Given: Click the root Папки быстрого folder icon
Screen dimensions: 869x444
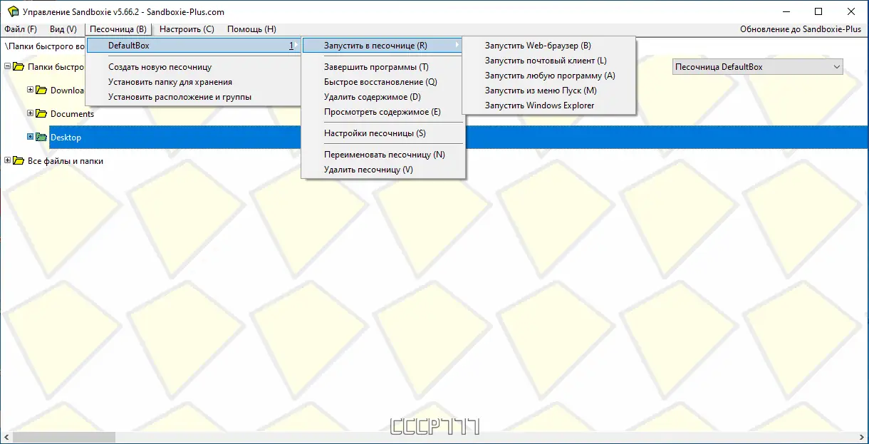Looking at the screenshot, I should point(19,66).
